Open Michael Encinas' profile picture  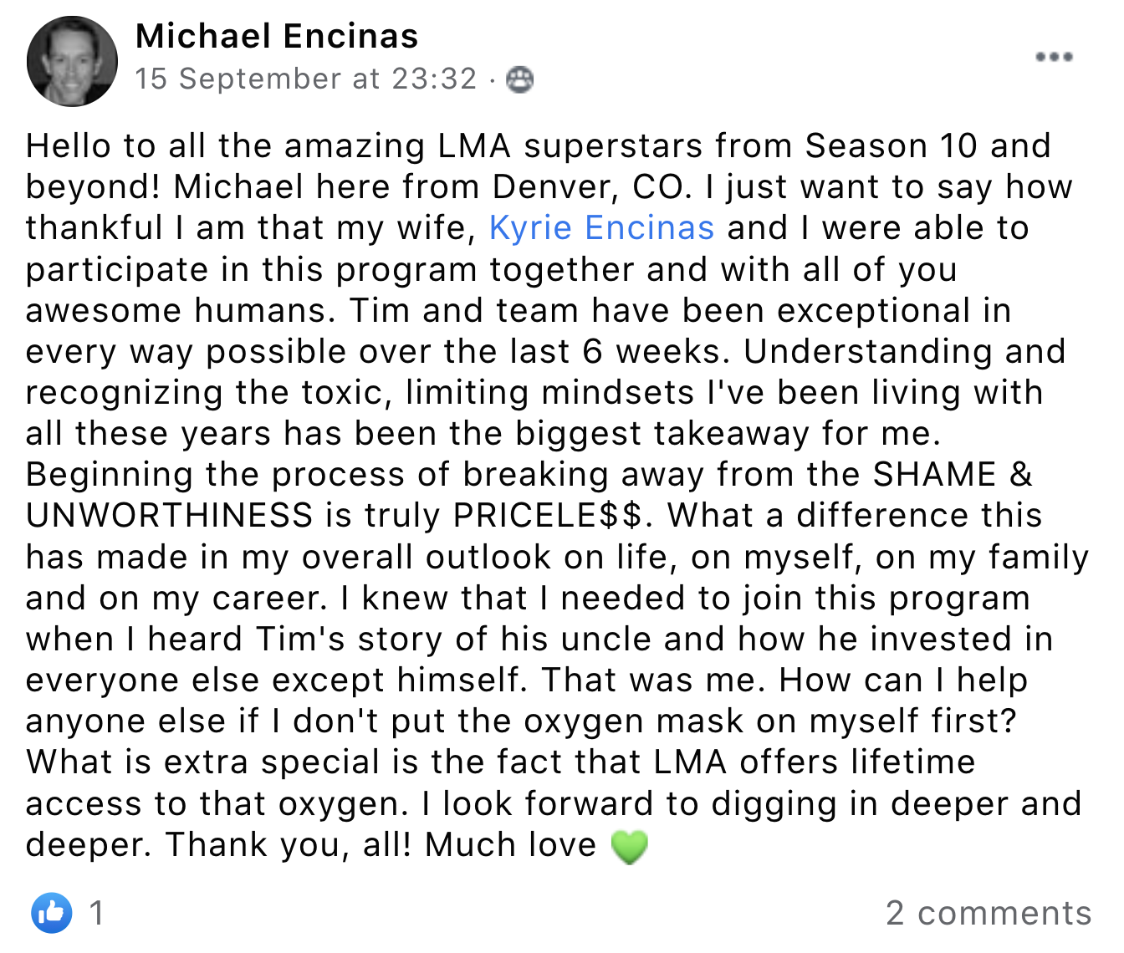[72, 61]
